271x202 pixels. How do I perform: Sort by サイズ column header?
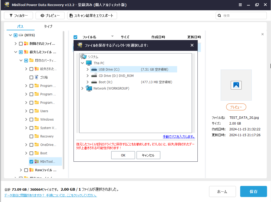click(125, 37)
